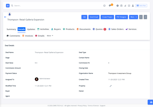This screenshot has height=107, width=153.
Task: Click the Send Email button
Action: pos(94,17)
